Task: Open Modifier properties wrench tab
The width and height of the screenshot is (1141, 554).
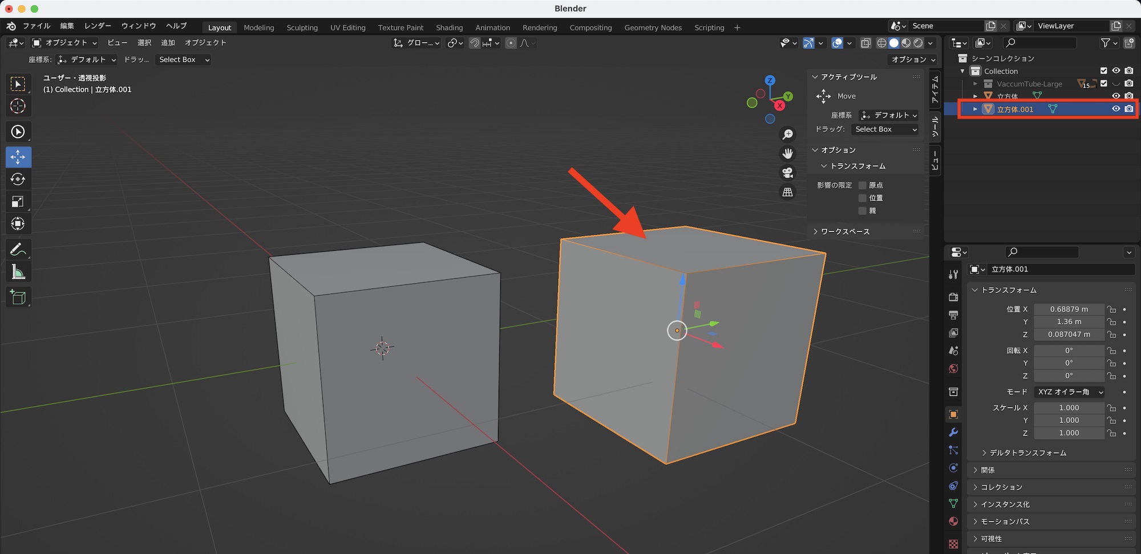Action: 953,433
